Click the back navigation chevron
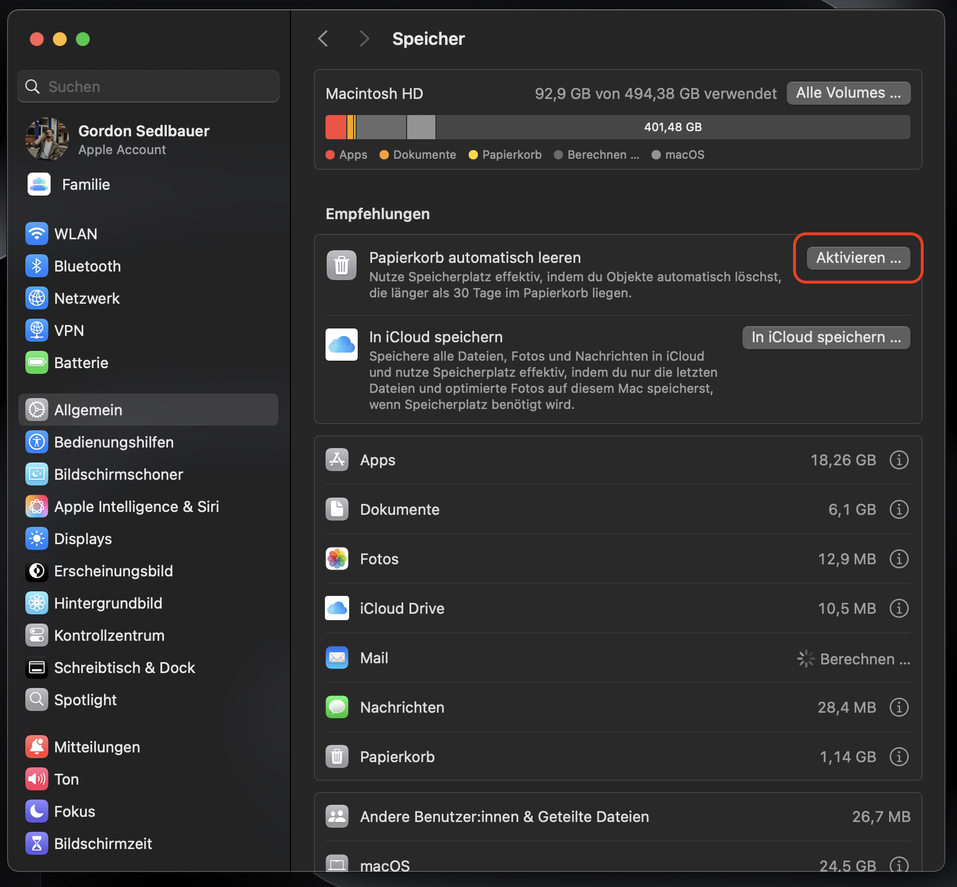The width and height of the screenshot is (957, 887). [x=323, y=38]
